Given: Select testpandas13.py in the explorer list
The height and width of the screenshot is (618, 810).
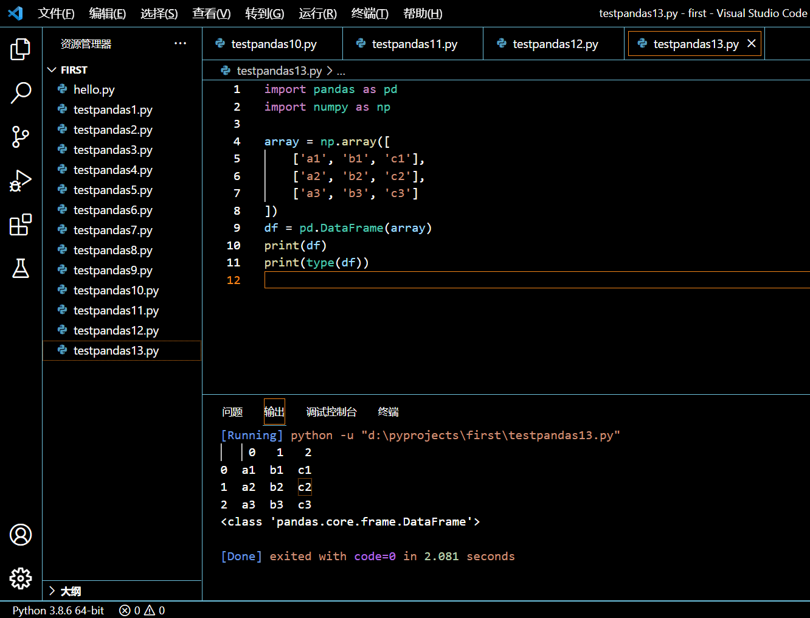Looking at the screenshot, I should point(122,350).
